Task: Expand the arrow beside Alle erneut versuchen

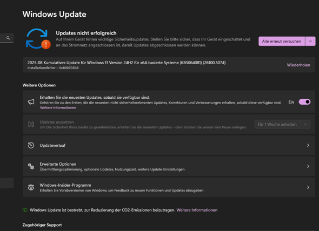Action: tap(310, 41)
